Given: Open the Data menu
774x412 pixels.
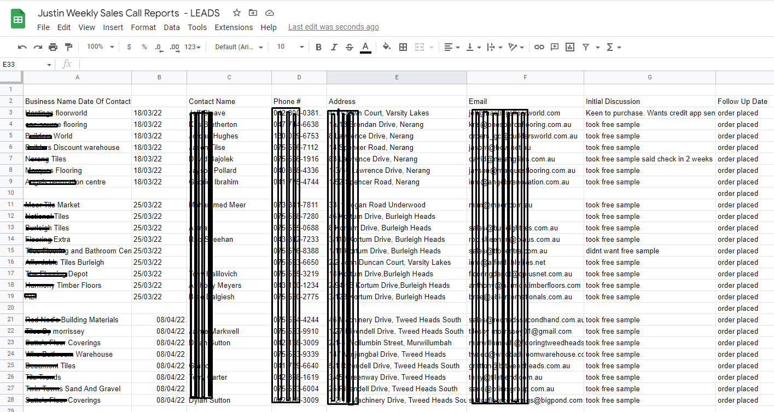Looking at the screenshot, I should (x=172, y=27).
